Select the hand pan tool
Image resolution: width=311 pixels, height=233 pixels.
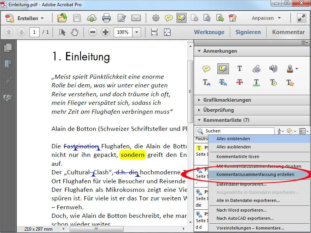tap(75, 32)
